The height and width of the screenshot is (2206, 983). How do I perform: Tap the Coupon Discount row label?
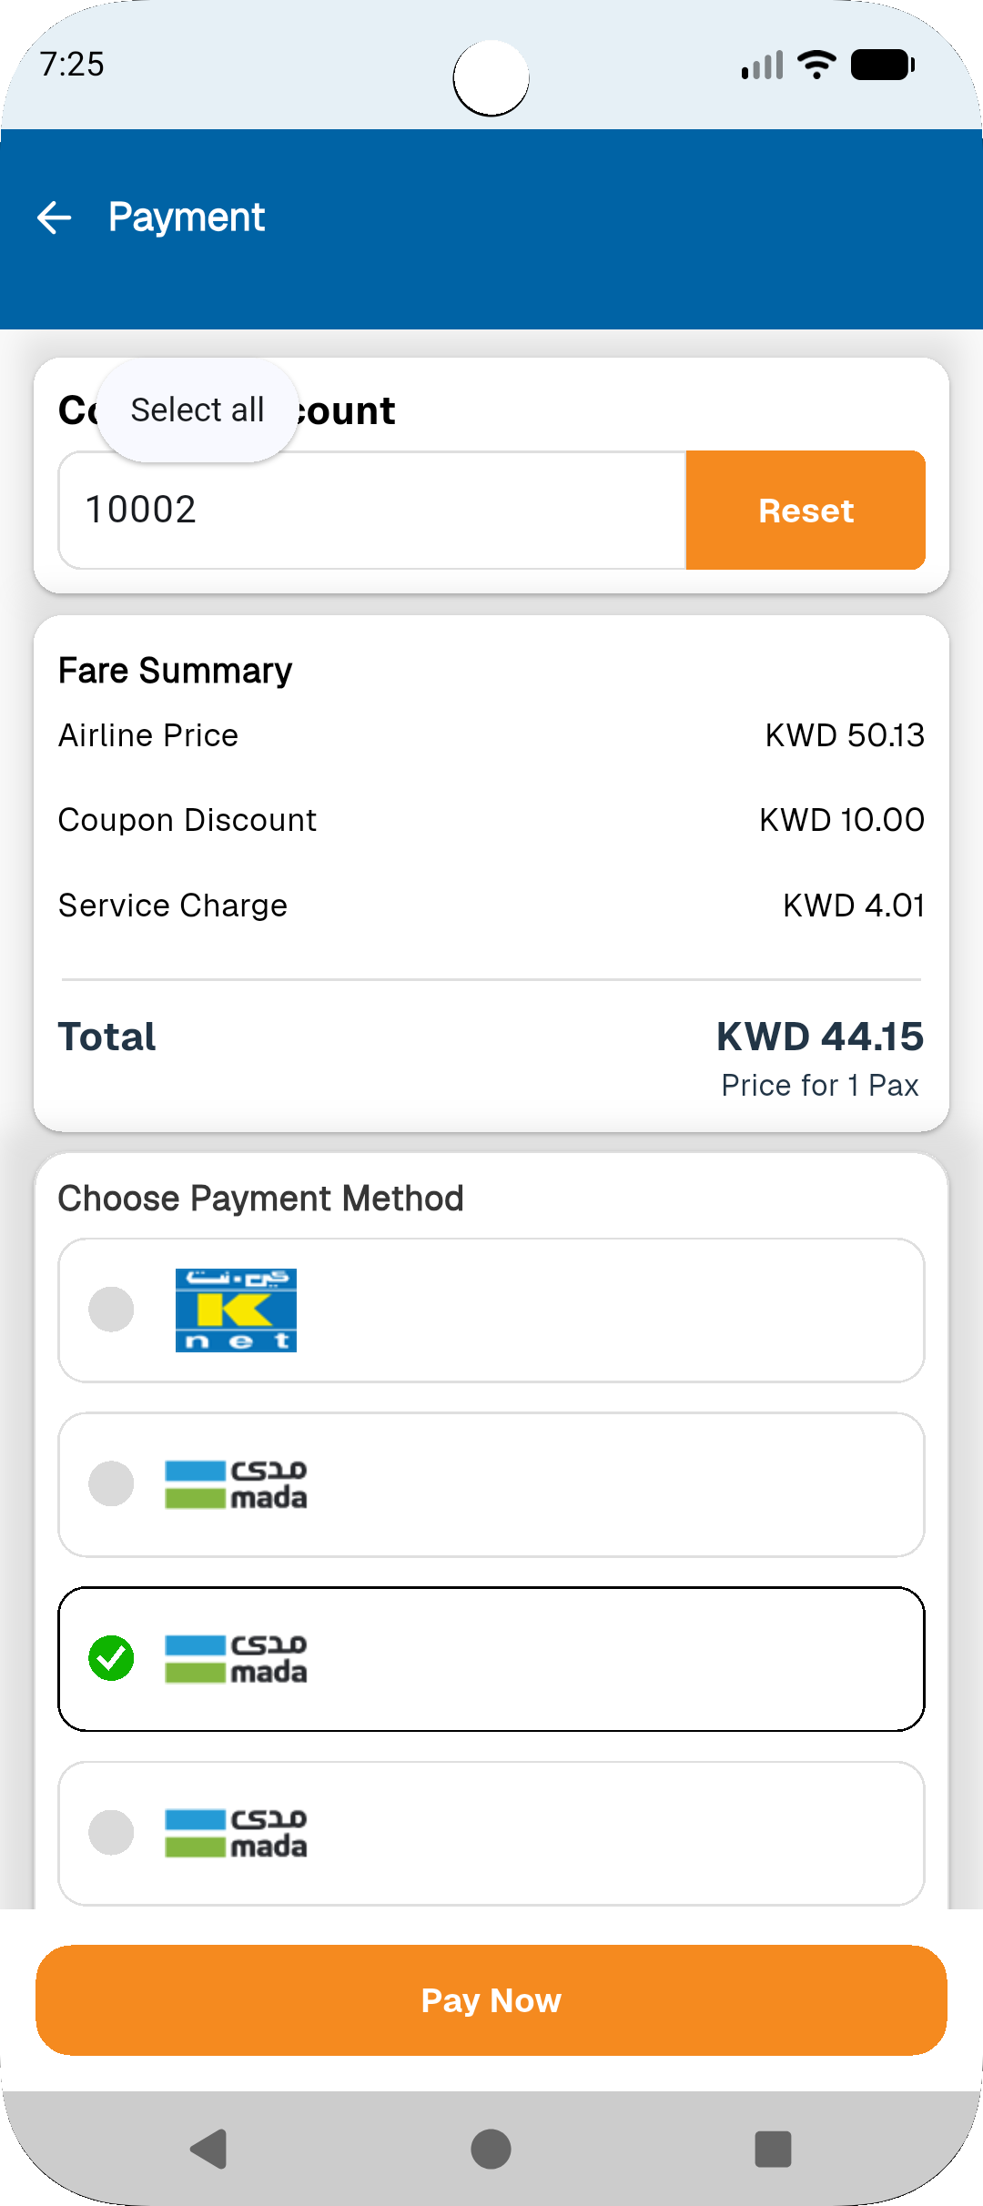click(187, 820)
